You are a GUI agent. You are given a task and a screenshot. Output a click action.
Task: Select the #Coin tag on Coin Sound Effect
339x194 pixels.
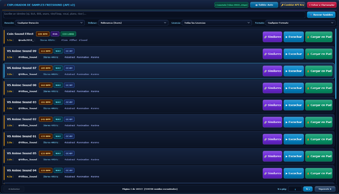(65, 40)
